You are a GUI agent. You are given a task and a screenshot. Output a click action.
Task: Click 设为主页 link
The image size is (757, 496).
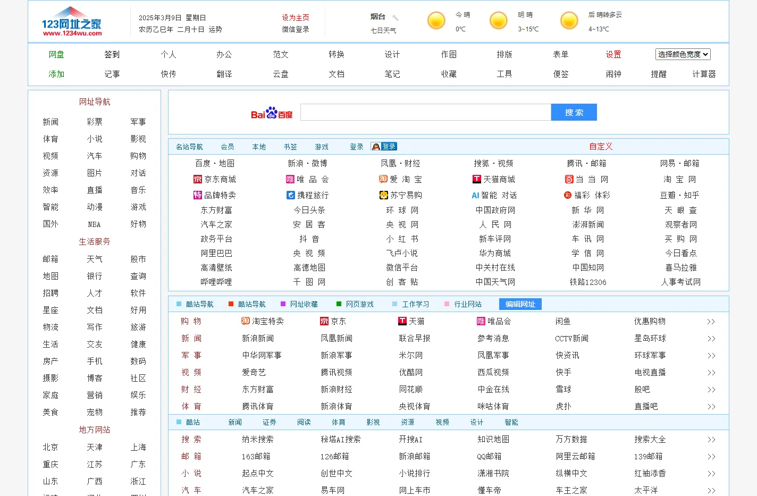pyautogui.click(x=296, y=18)
